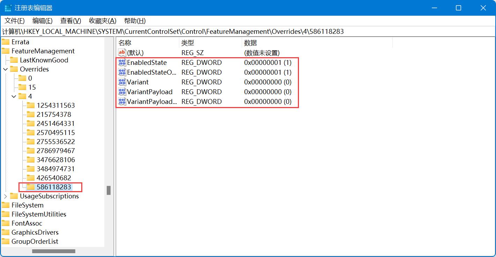Click REG_DWORD type in VariantPayload row
The height and width of the screenshot is (257, 496).
(201, 92)
